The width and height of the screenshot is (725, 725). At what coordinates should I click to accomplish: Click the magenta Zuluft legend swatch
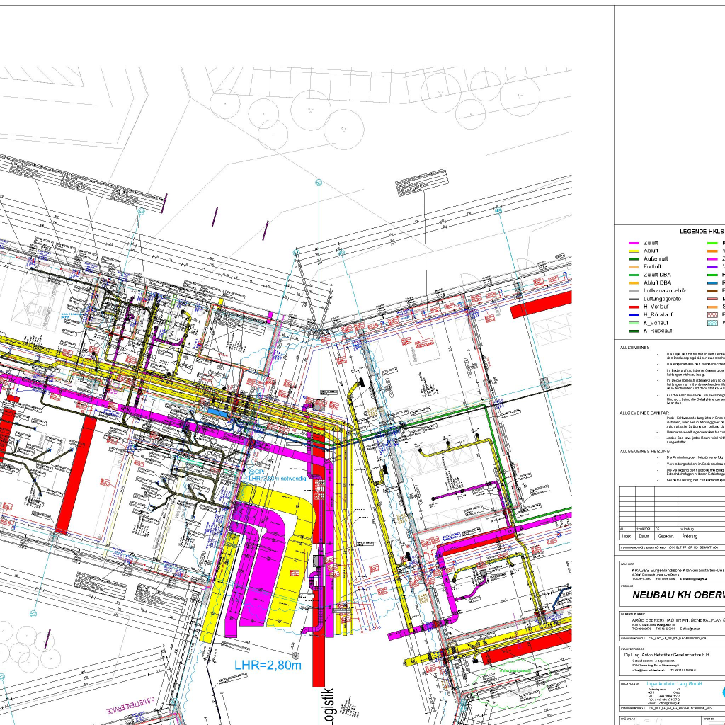pyautogui.click(x=634, y=243)
